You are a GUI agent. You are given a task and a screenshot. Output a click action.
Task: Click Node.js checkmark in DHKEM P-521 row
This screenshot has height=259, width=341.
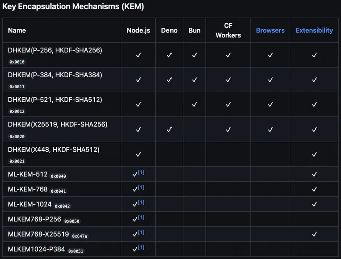click(x=138, y=105)
